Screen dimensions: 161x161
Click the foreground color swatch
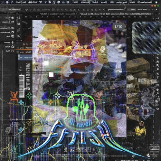(158, 99)
